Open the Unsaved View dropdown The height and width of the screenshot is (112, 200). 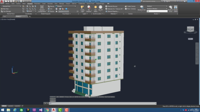click(11, 6)
